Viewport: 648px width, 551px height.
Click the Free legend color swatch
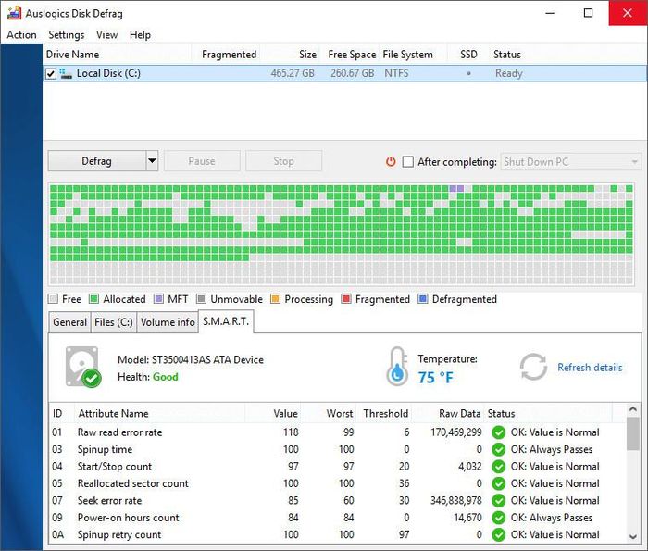53,299
